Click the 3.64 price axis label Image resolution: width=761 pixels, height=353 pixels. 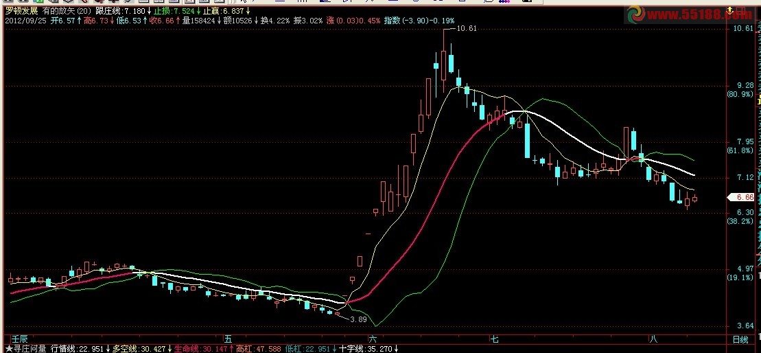[x=745, y=326]
